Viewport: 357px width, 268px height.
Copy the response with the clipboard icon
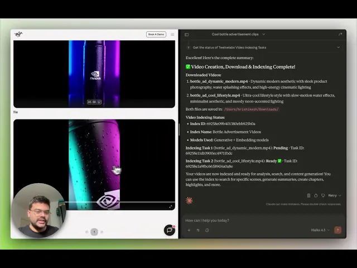[x=308, y=195]
